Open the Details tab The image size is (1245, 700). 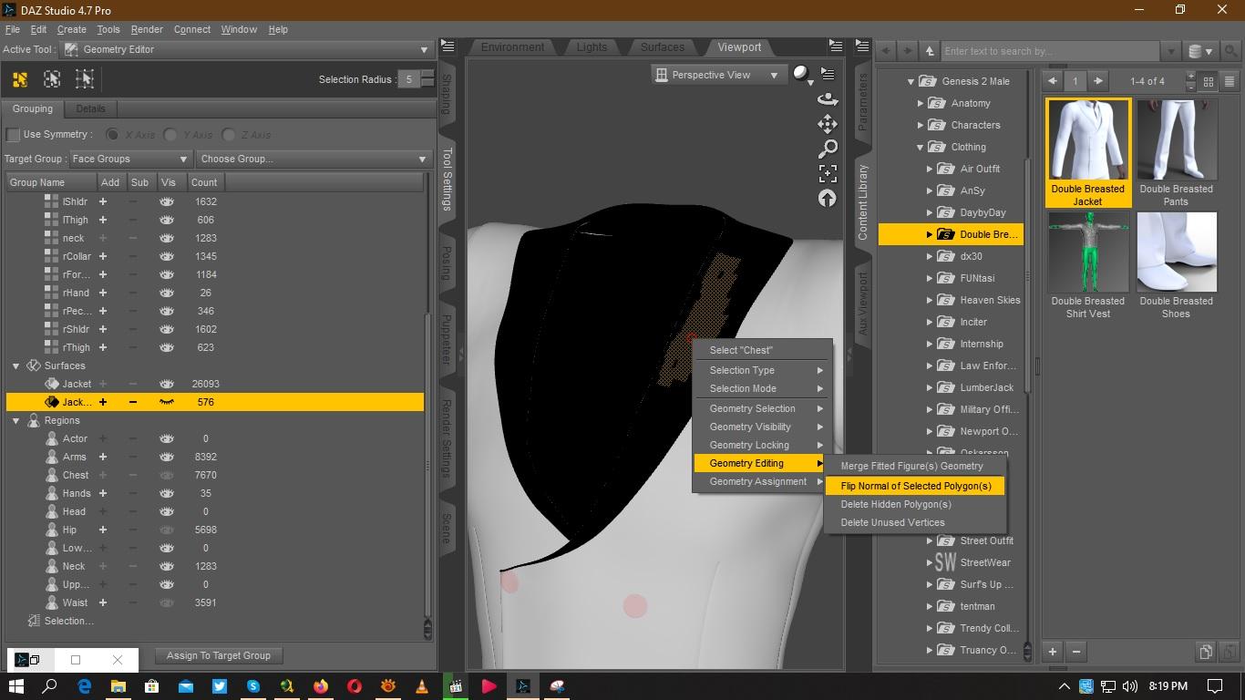90,108
